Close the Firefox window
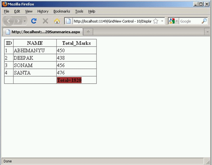Image resolution: width=212 pixels, height=165 pixels. point(207,4)
